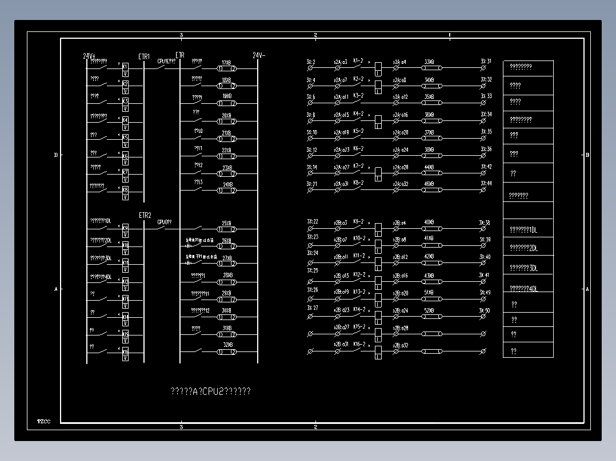Click the 17XB link symbol
This screenshot has height=461, width=616.
click(227, 68)
